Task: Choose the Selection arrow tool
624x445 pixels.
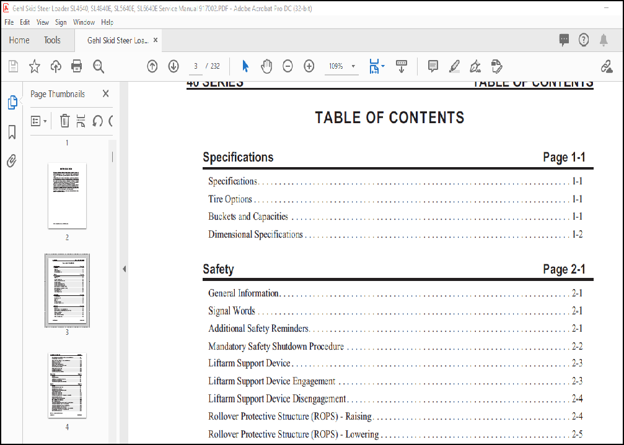Action: [x=245, y=66]
